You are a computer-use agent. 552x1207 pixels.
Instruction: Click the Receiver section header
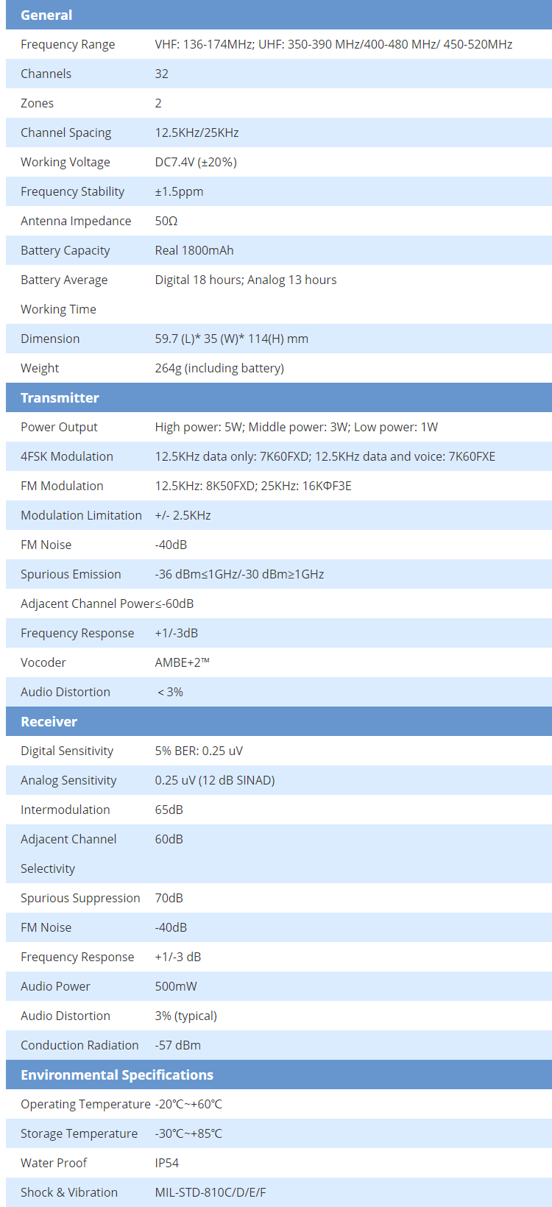tap(49, 721)
